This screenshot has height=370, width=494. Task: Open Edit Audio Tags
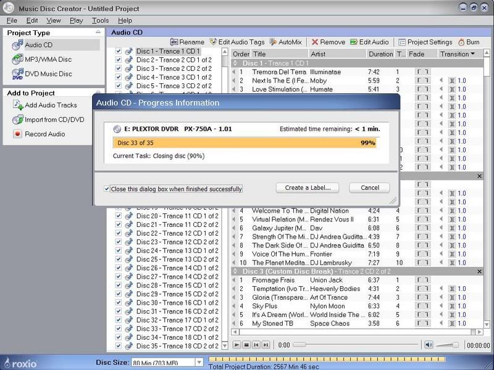click(237, 42)
